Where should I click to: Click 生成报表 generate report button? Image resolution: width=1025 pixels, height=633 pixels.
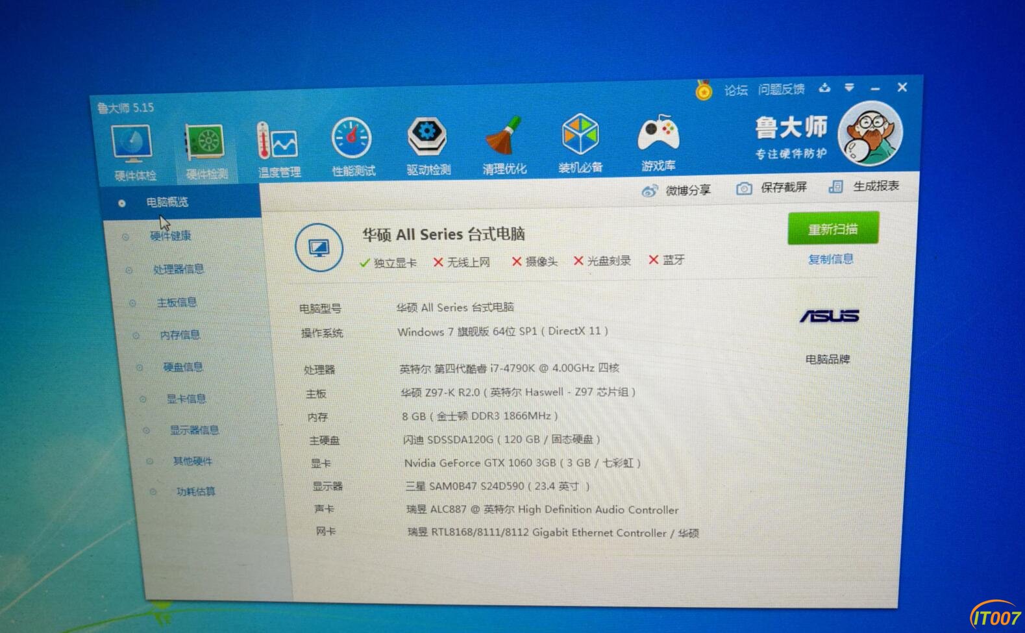[864, 186]
